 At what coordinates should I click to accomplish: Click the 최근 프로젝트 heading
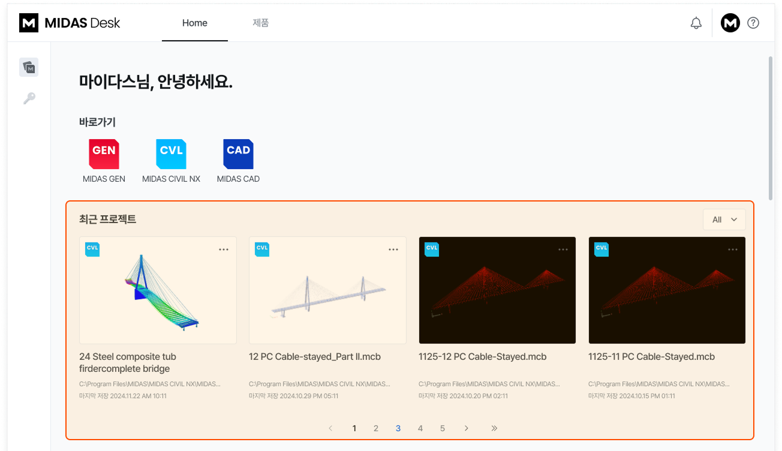(x=108, y=220)
